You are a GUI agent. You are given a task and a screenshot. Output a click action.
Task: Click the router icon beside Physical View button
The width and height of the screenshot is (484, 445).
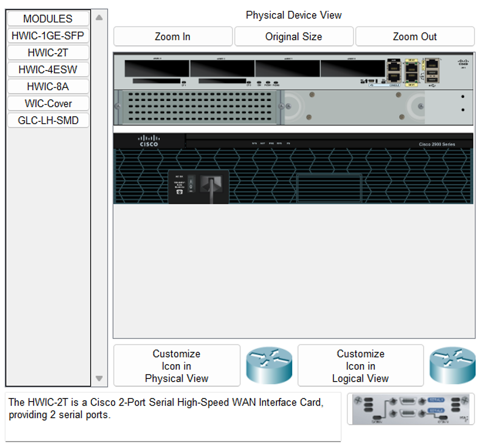[x=269, y=365]
